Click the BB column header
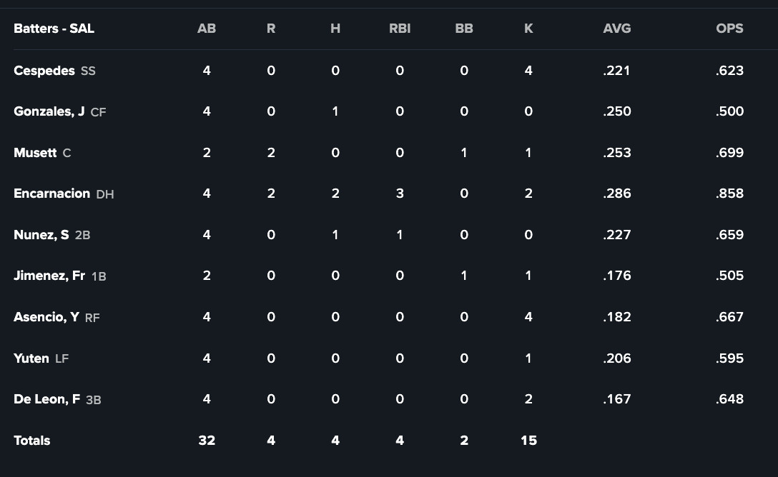Image resolution: width=778 pixels, height=477 pixels. click(x=464, y=29)
